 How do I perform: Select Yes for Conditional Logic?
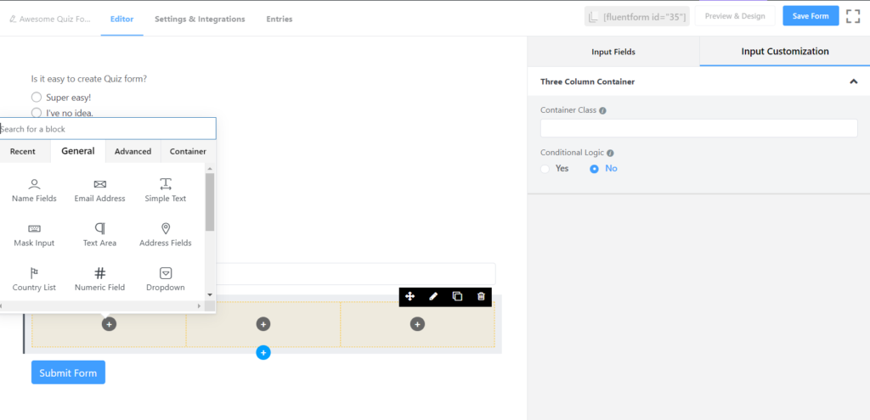click(x=555, y=169)
